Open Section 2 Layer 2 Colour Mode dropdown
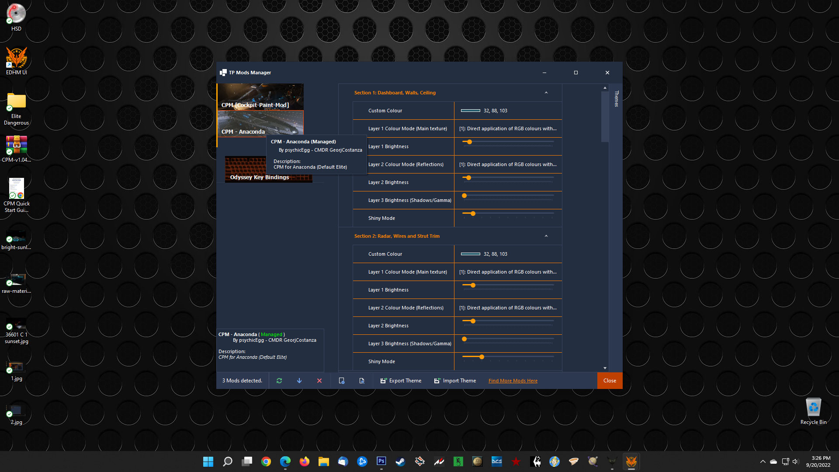 coord(508,308)
